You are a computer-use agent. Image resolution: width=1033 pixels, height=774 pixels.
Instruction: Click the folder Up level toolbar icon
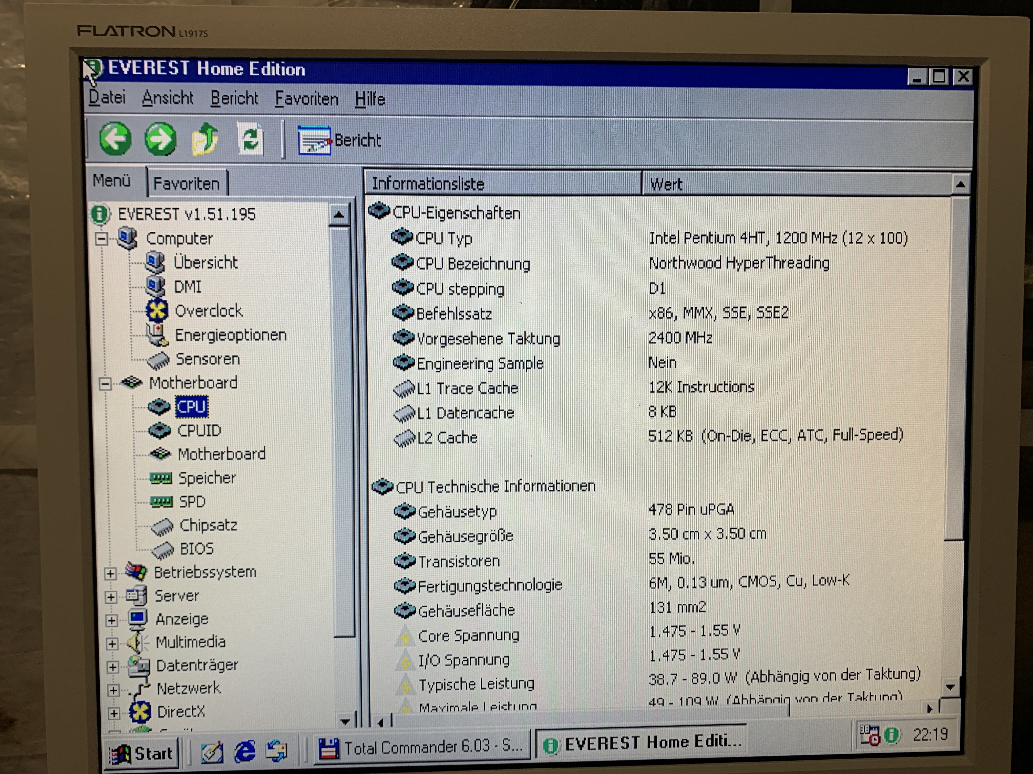[x=205, y=139]
